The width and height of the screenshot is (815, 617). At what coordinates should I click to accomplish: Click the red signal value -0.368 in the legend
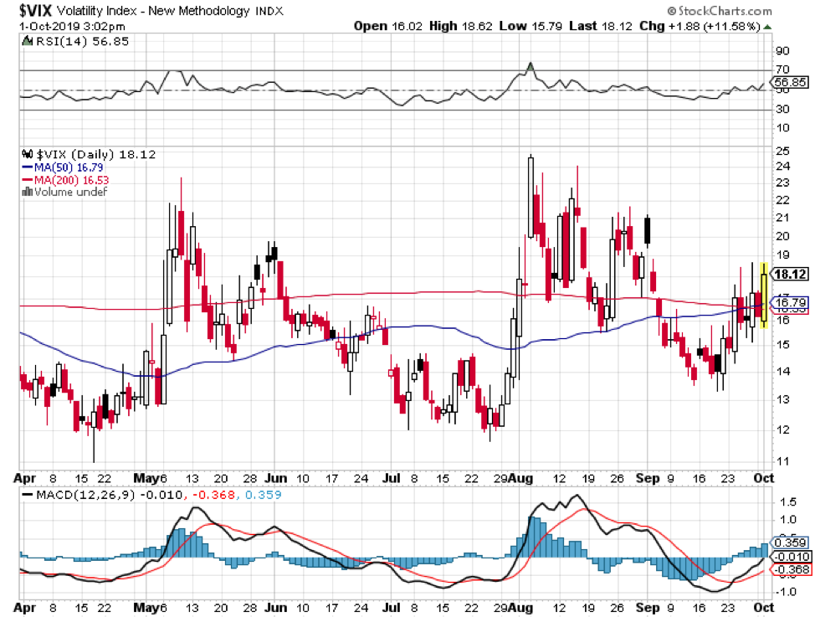pyautogui.click(x=213, y=495)
